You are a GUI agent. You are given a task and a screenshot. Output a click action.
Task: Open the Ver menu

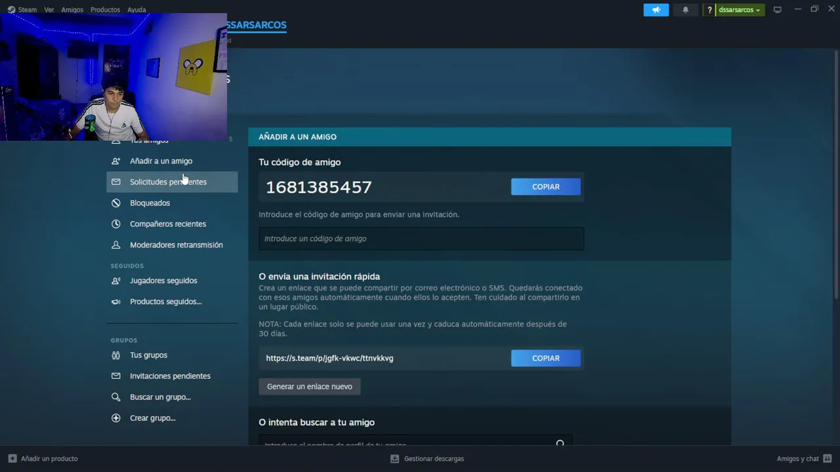coord(49,10)
